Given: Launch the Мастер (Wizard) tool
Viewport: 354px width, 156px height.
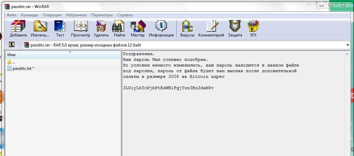Looking at the screenshot, I should point(138,28).
